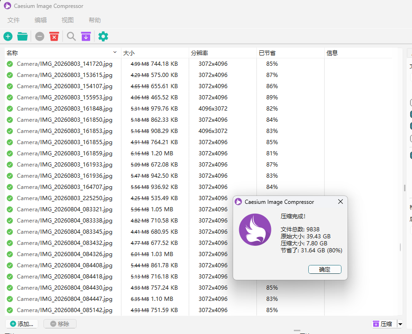
Task: Click the purple compress icon in toolbar
Action: [x=86, y=36]
